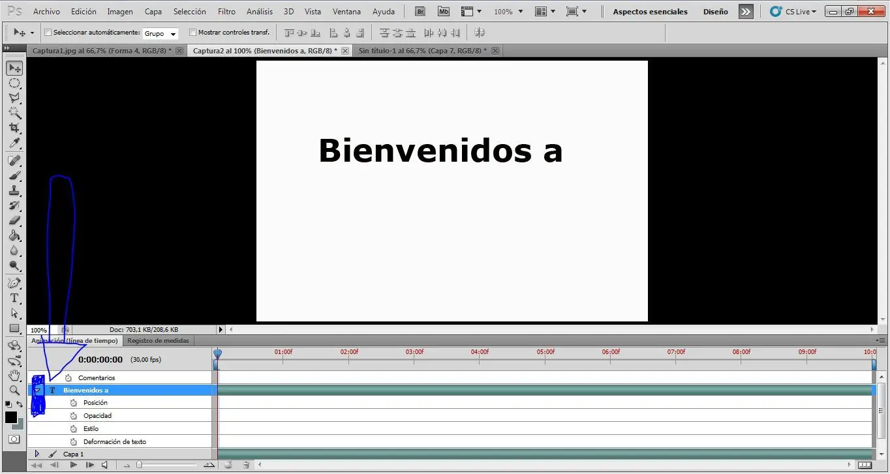Select the Elliptical Marquee tool
The width and height of the screenshot is (890, 474).
[14, 83]
